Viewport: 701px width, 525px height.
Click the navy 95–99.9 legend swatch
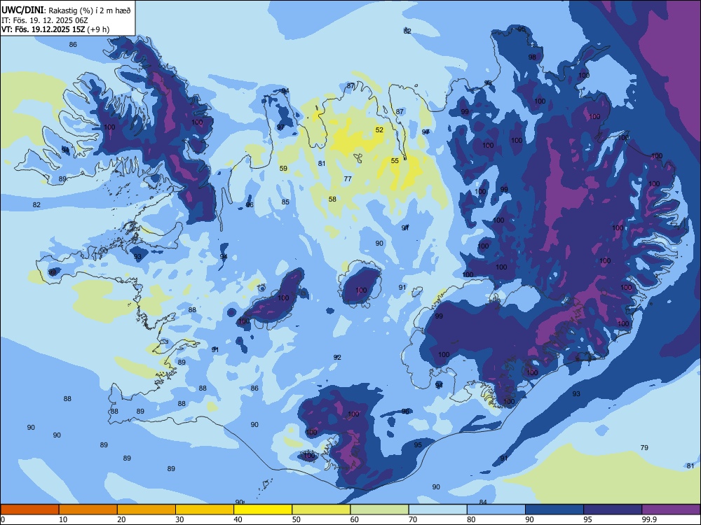click(x=613, y=510)
